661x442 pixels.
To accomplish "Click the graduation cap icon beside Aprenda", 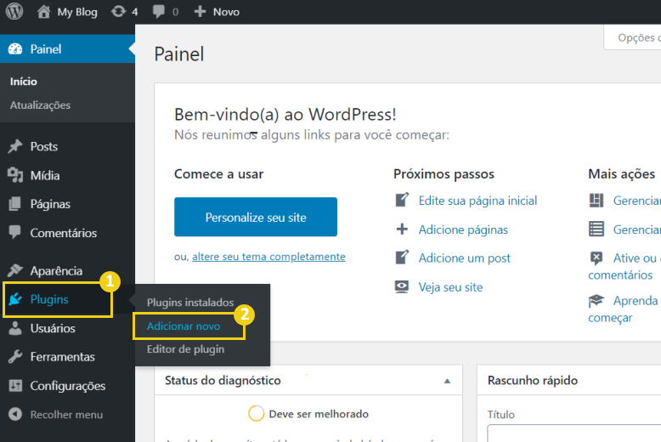I will [x=596, y=301].
